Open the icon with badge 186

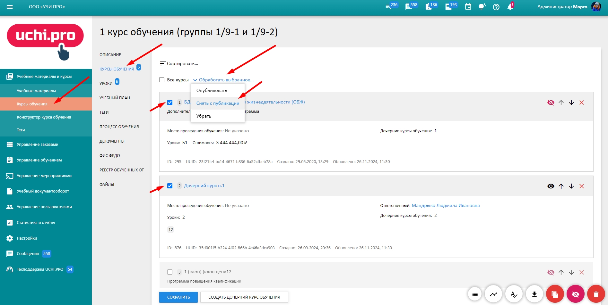coord(429,7)
